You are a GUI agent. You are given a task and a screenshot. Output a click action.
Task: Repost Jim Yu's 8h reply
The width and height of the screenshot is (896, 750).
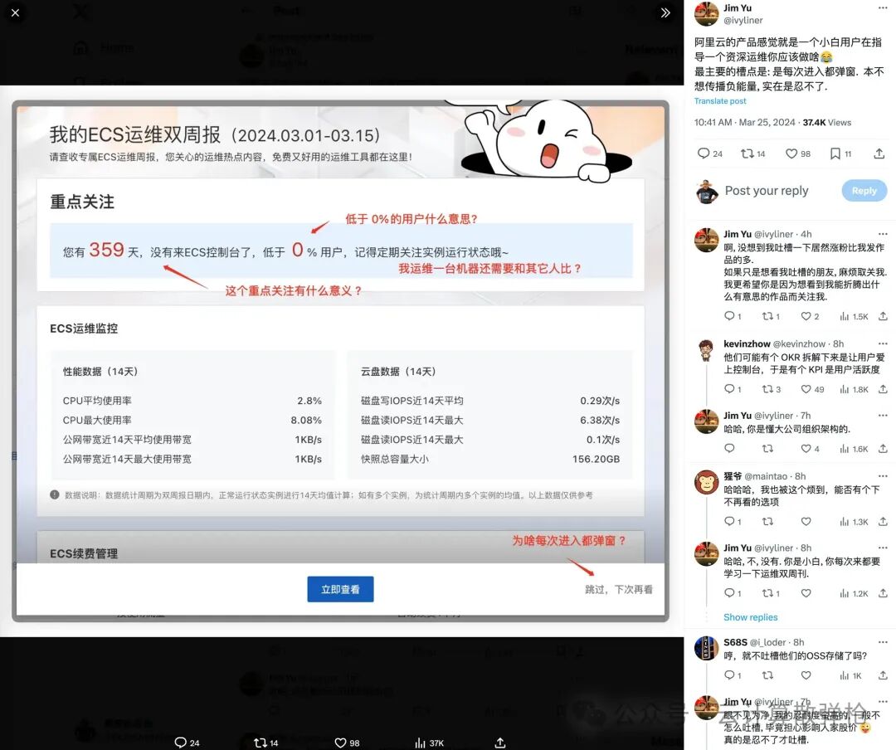click(770, 593)
